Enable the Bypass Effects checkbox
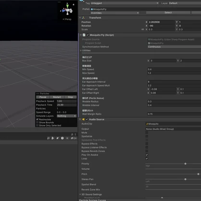 (x=147, y=144)
